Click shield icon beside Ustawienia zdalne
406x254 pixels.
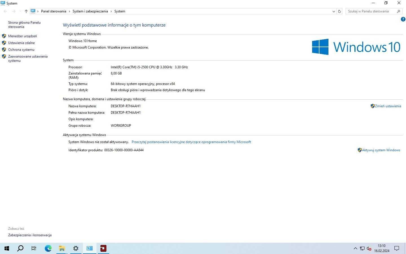pyautogui.click(x=4, y=43)
